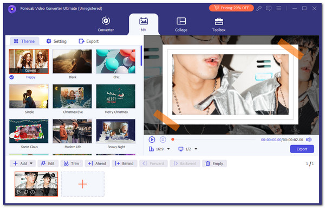Choose the Blank theme thumbnail
The height and width of the screenshot is (208, 325).
point(72,61)
